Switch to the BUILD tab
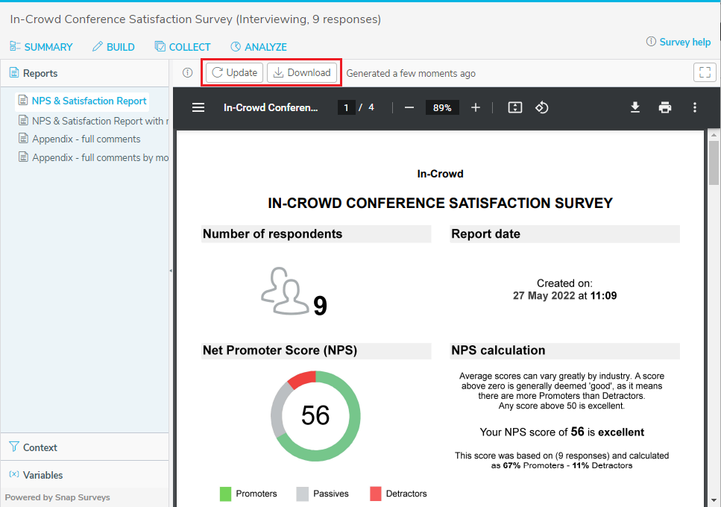This screenshot has height=507, width=721. click(113, 47)
